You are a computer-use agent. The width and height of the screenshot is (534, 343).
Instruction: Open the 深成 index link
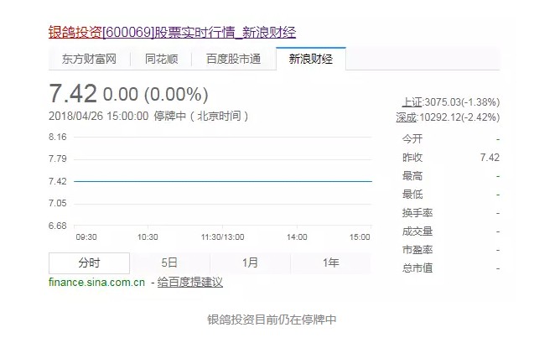[407, 117]
